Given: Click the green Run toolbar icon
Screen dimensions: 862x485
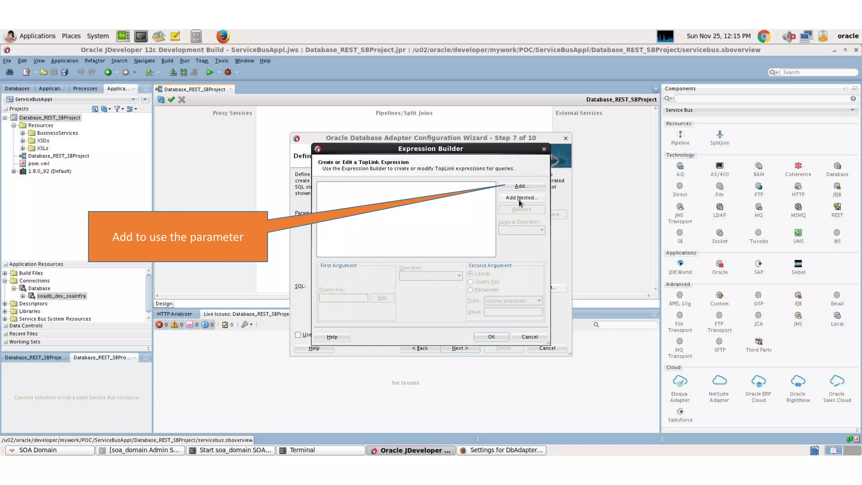Looking at the screenshot, I should coord(209,72).
